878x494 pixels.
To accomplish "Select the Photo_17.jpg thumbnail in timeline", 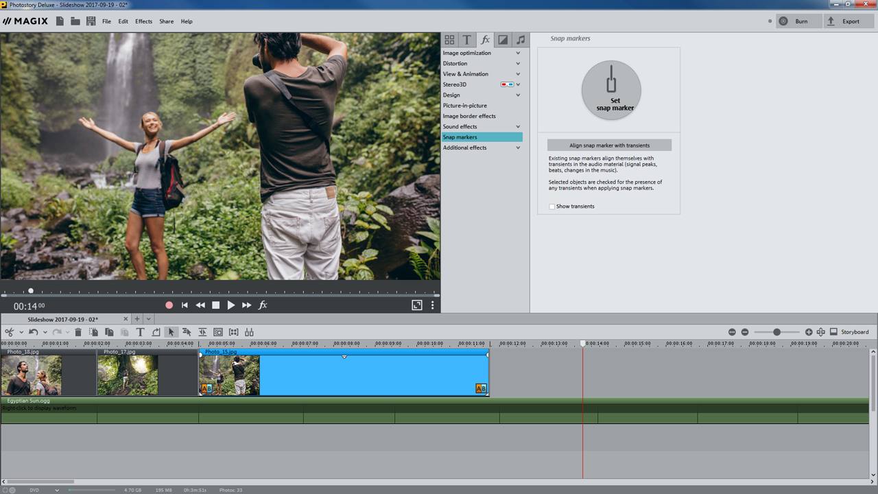I will point(128,375).
